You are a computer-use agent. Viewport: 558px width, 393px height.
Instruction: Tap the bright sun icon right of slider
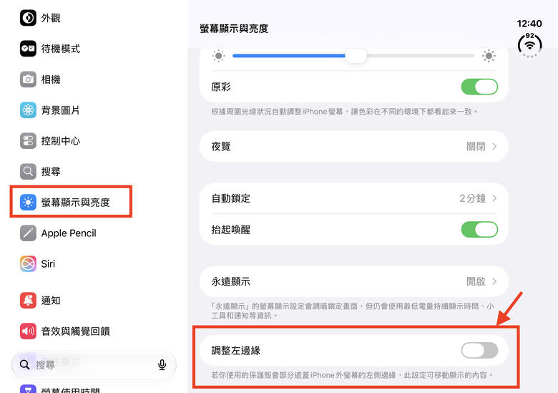[x=489, y=56]
